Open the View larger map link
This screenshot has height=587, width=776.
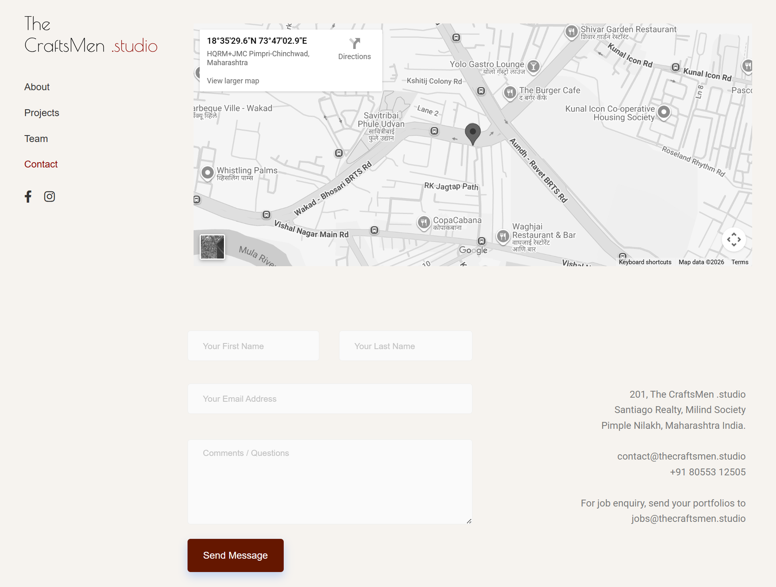point(233,81)
